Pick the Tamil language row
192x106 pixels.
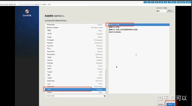coord(75,66)
